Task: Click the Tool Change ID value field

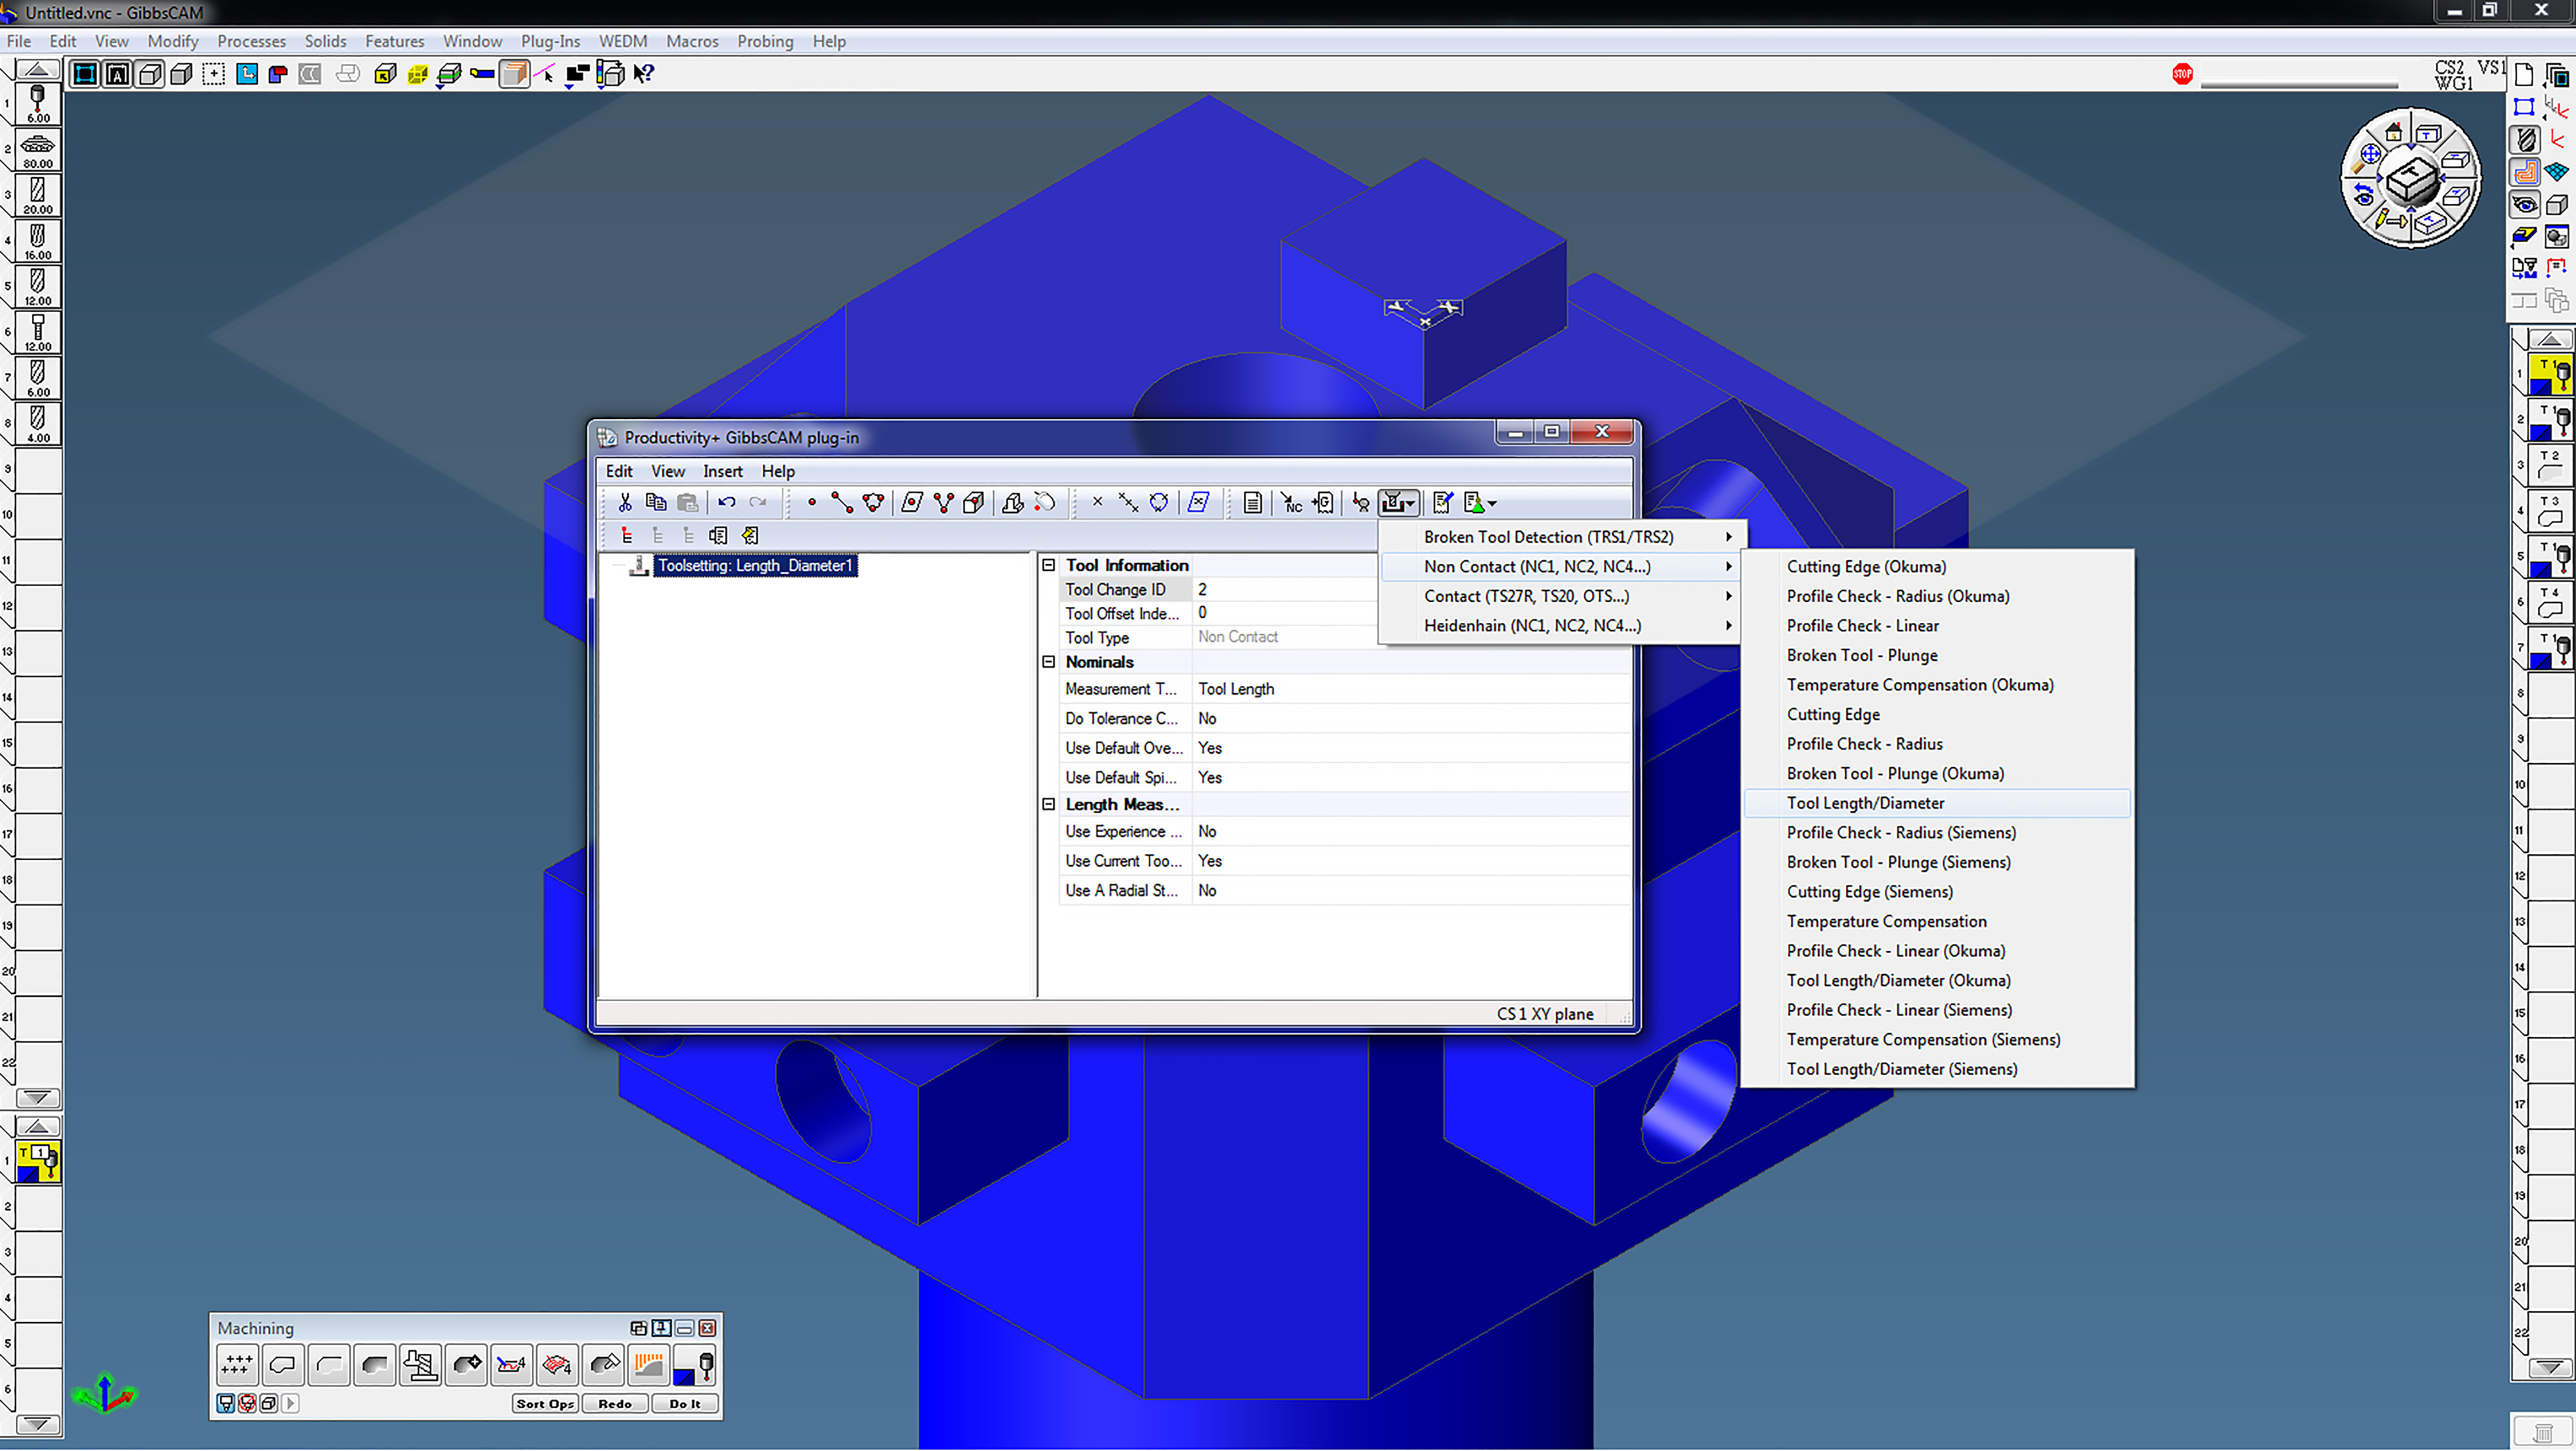Action: pos(1285,590)
